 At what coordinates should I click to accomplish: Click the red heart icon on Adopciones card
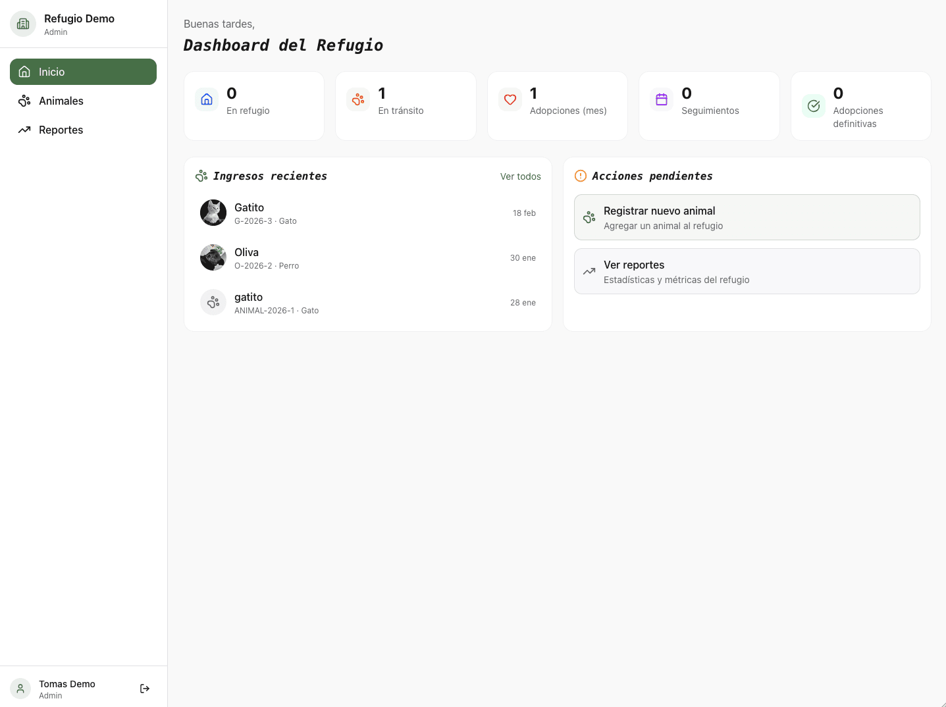pyautogui.click(x=510, y=99)
